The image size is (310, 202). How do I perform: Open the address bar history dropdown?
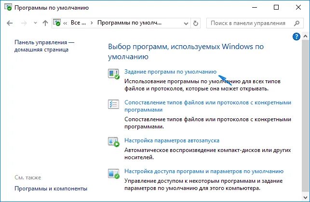[x=186, y=24]
